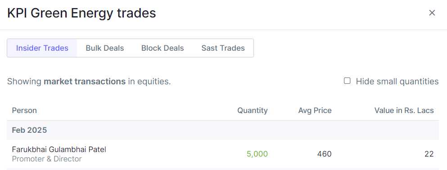Screen dimensions: 447x170
Task: View the Sast Trades tab
Action: (223, 48)
